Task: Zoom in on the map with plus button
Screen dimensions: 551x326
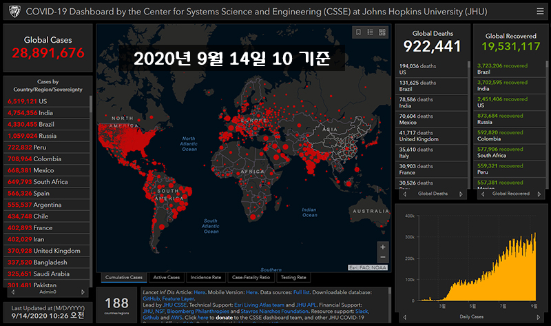Action: (x=383, y=247)
